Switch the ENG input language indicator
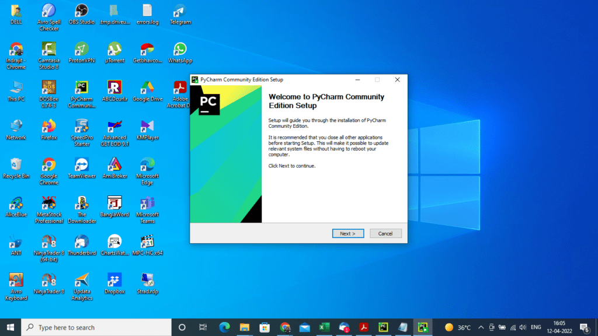Image resolution: width=598 pixels, height=336 pixels. (x=536, y=327)
